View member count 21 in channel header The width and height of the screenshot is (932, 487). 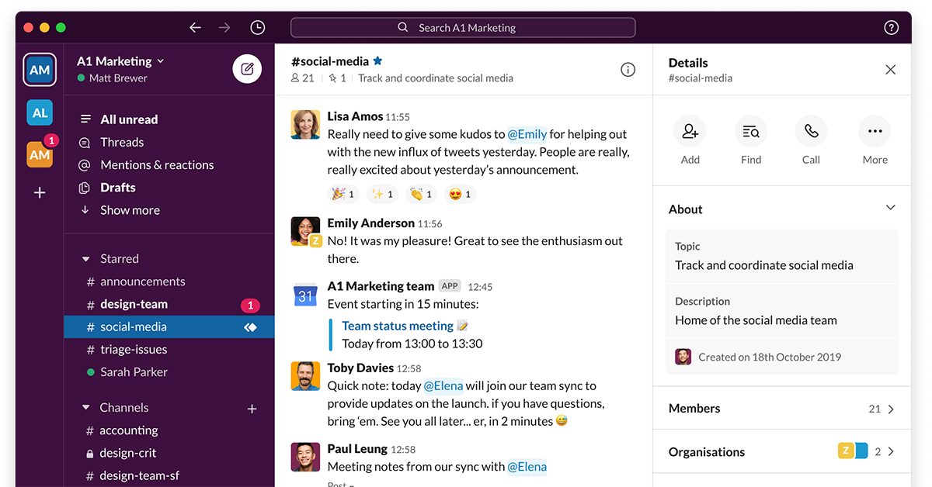[302, 78]
